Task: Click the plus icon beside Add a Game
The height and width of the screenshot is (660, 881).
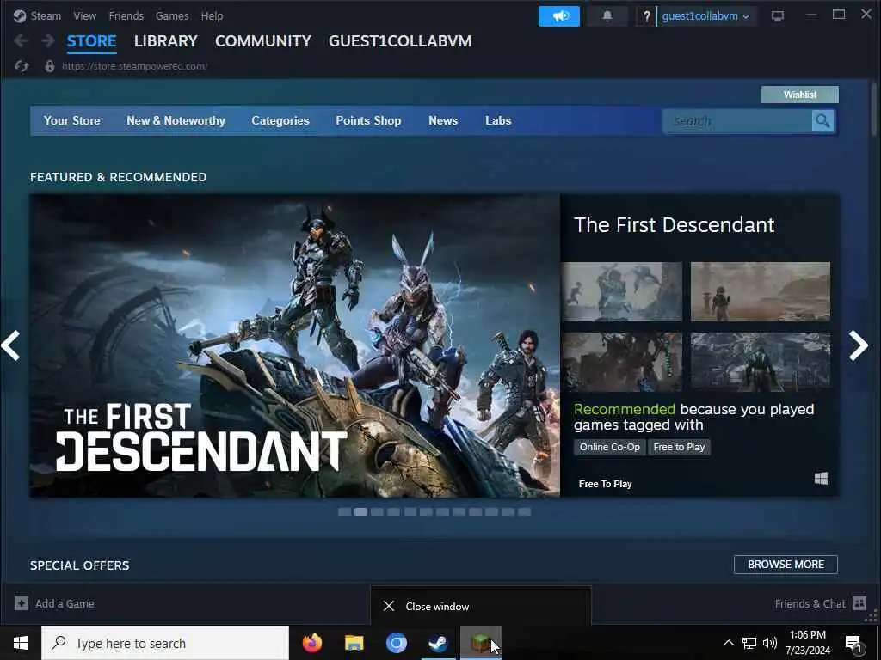Action: [x=22, y=603]
